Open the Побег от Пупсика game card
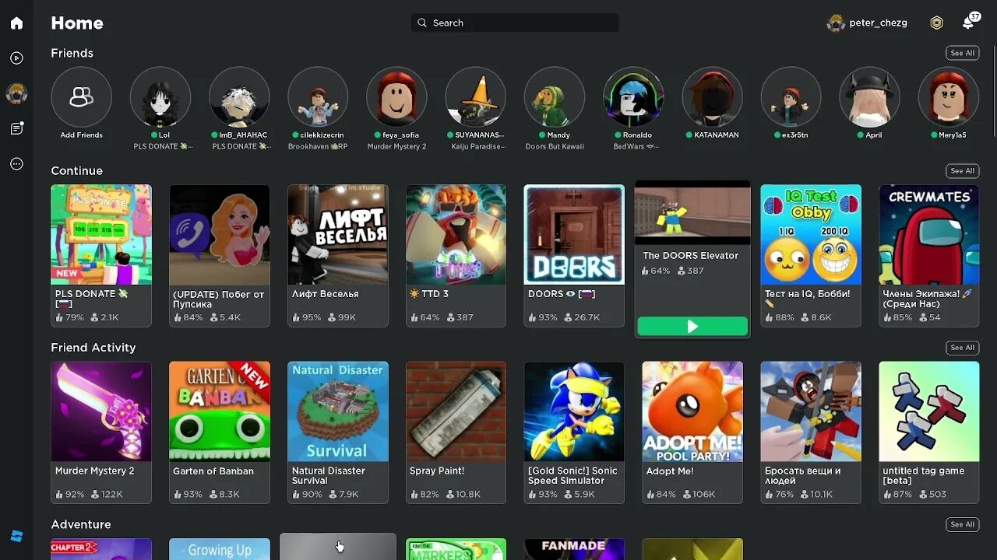This screenshot has width=997, height=560. 220,255
